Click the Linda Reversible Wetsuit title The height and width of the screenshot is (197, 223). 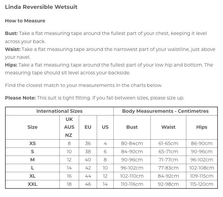pyautogui.click(x=41, y=7)
